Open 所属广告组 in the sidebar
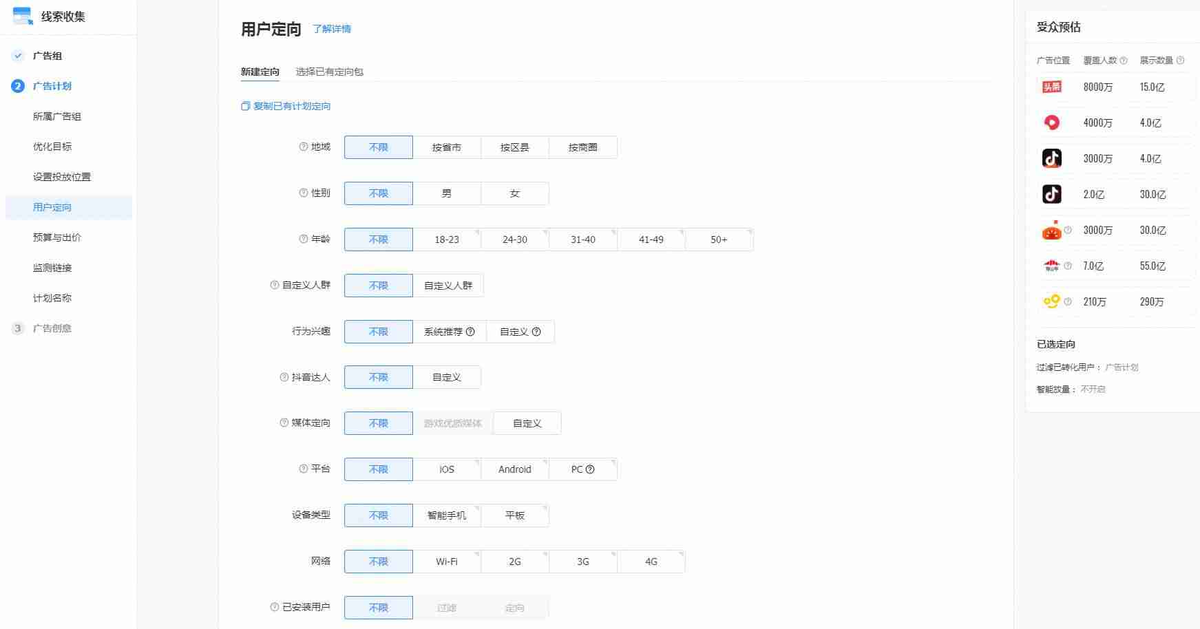 pos(57,116)
